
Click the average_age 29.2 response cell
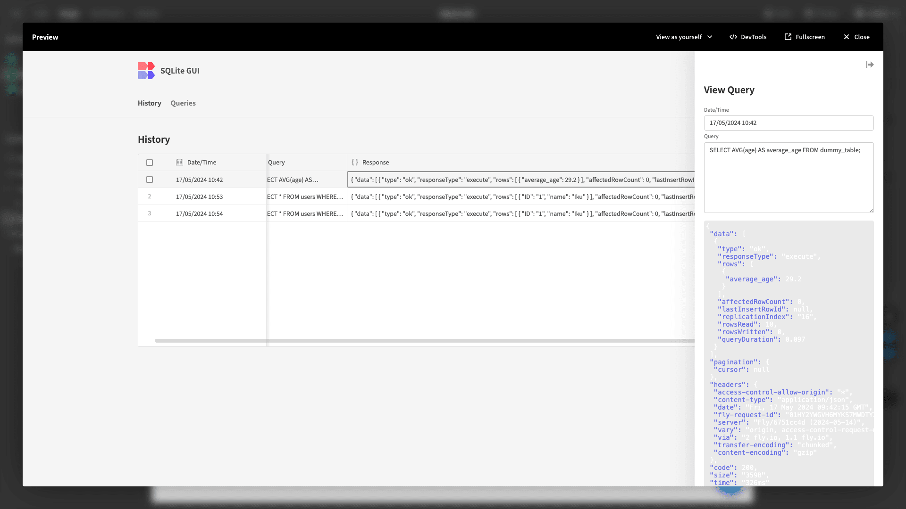(521, 180)
